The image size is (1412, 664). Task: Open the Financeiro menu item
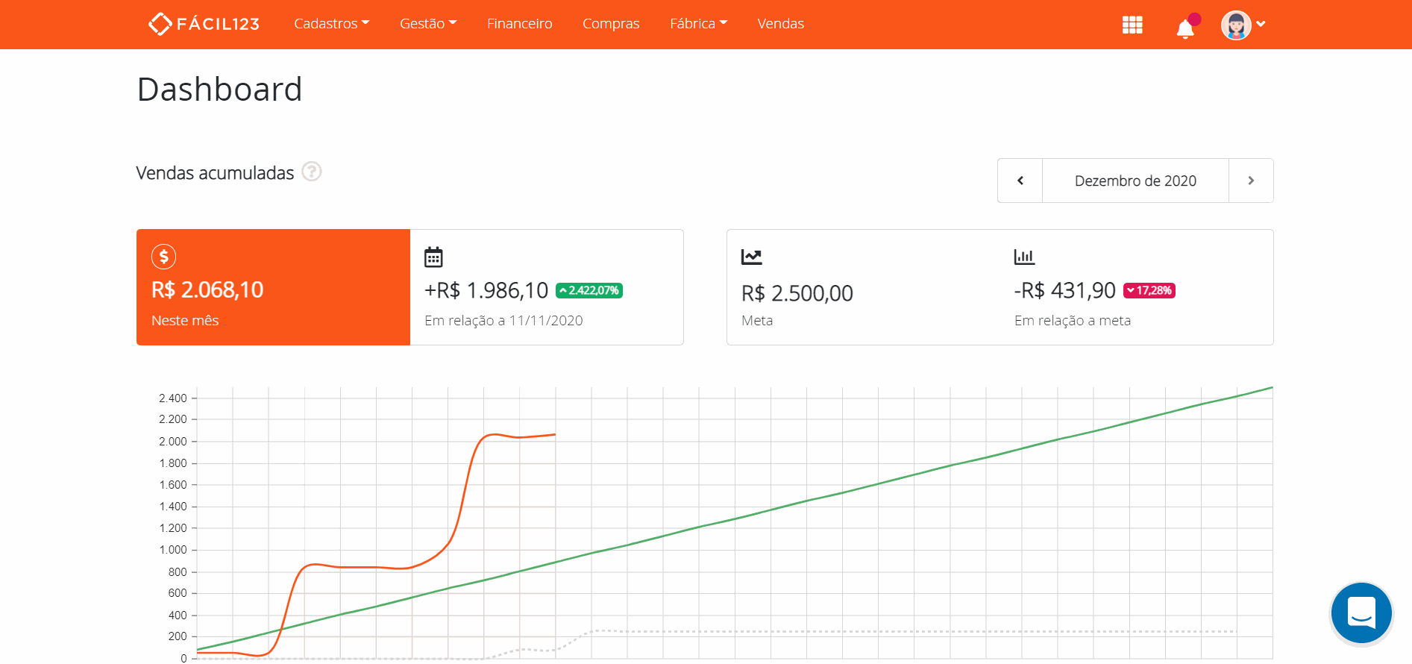coord(519,24)
